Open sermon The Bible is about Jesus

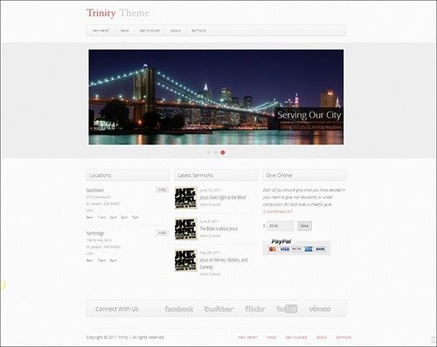pos(218,229)
